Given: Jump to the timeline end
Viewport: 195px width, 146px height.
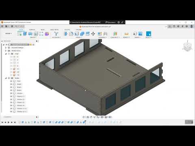Looking at the screenshot, I should 15,122.
